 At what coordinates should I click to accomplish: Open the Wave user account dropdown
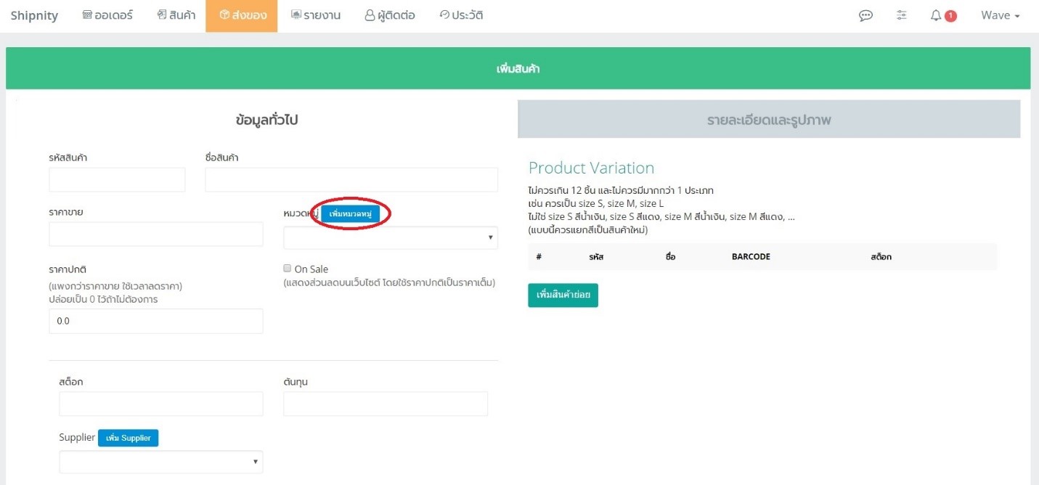tap(1001, 15)
